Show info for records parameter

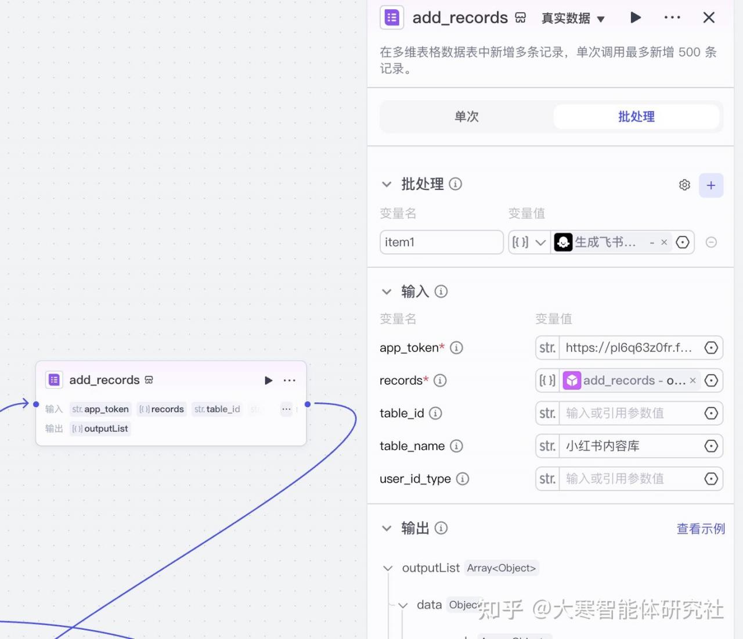440,380
